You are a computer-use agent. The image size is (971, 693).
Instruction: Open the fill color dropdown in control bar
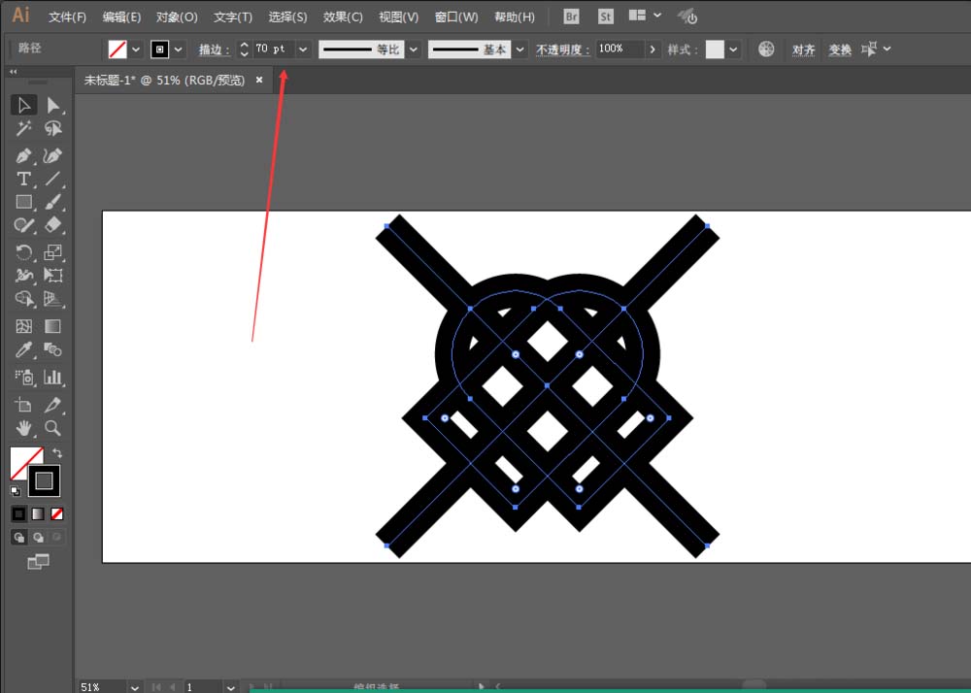(136, 49)
